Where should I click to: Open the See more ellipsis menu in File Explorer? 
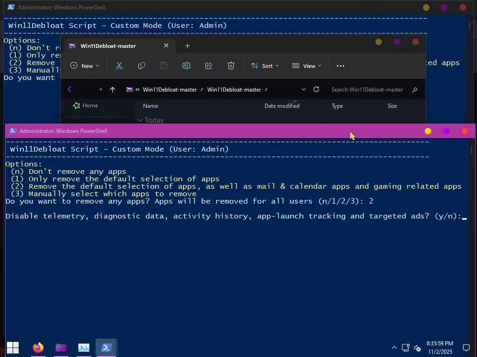tap(341, 66)
